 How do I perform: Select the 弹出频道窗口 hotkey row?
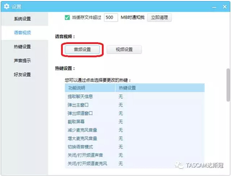pyautogui.click(x=135, y=113)
